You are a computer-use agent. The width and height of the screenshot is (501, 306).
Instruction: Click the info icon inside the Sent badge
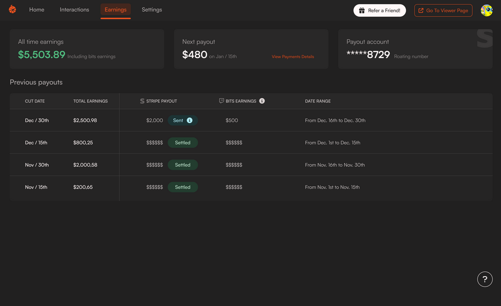click(x=191, y=120)
